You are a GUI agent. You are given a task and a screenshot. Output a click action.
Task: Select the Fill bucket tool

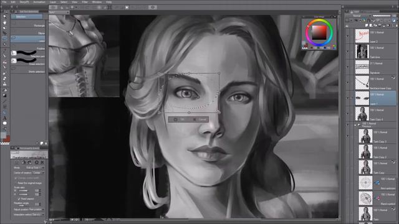click(x=4, y=90)
